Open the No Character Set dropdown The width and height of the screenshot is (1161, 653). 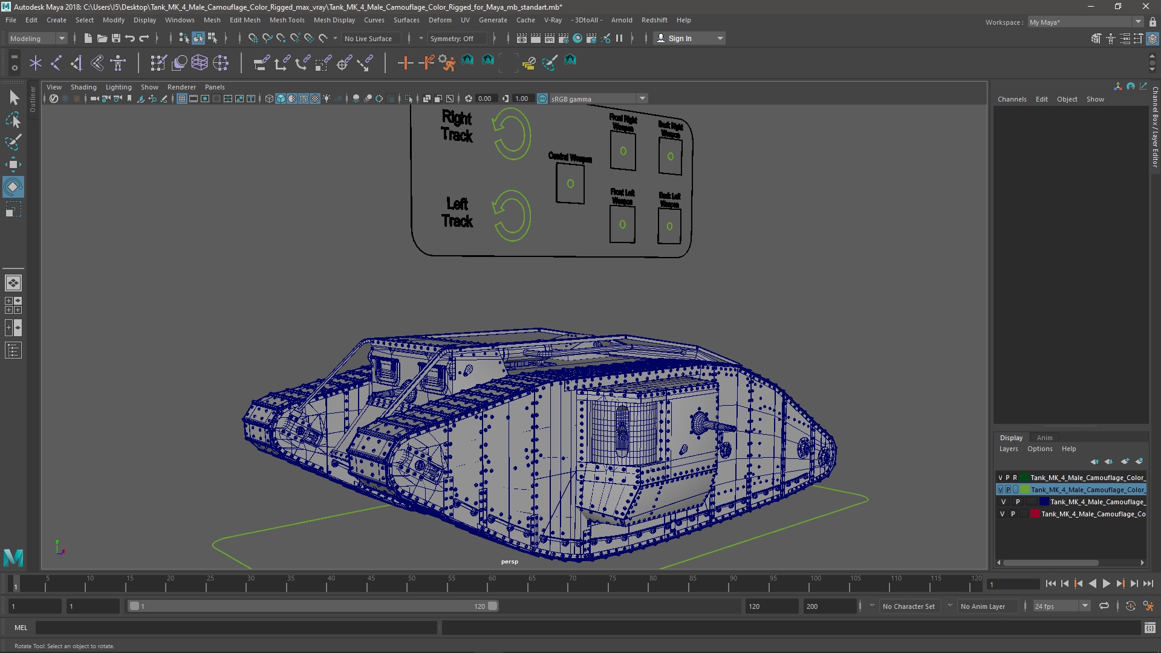click(909, 606)
